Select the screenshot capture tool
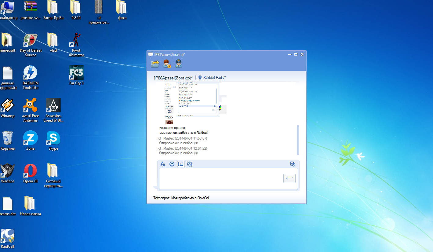Screen dimensions: 433x252 (x=181, y=164)
